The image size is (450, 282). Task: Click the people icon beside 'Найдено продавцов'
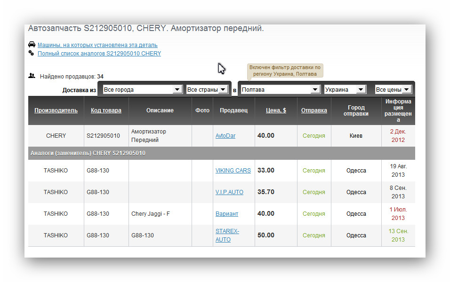[32, 76]
